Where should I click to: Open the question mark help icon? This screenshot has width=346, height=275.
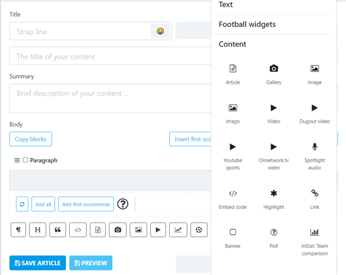[x=123, y=204]
